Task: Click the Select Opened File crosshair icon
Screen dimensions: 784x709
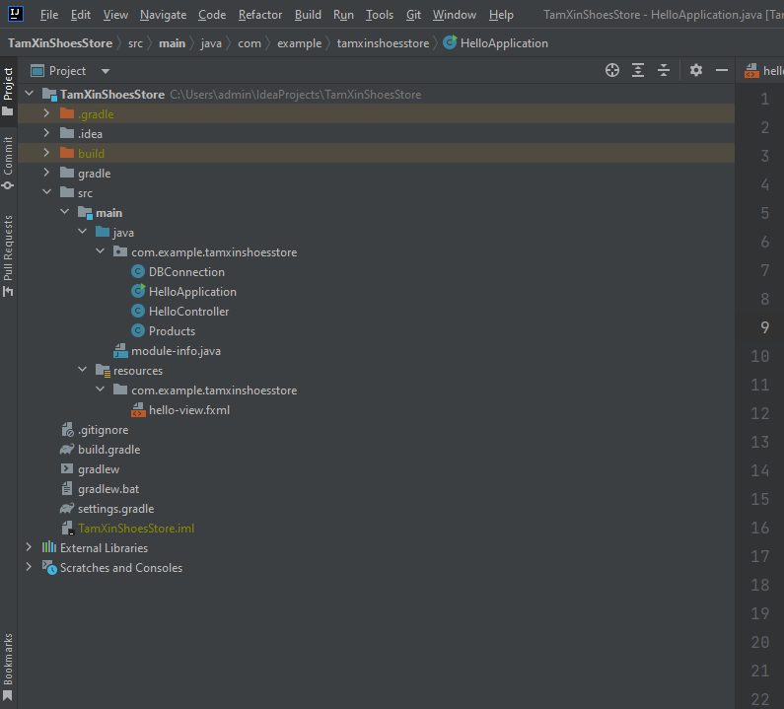Action: 612,70
